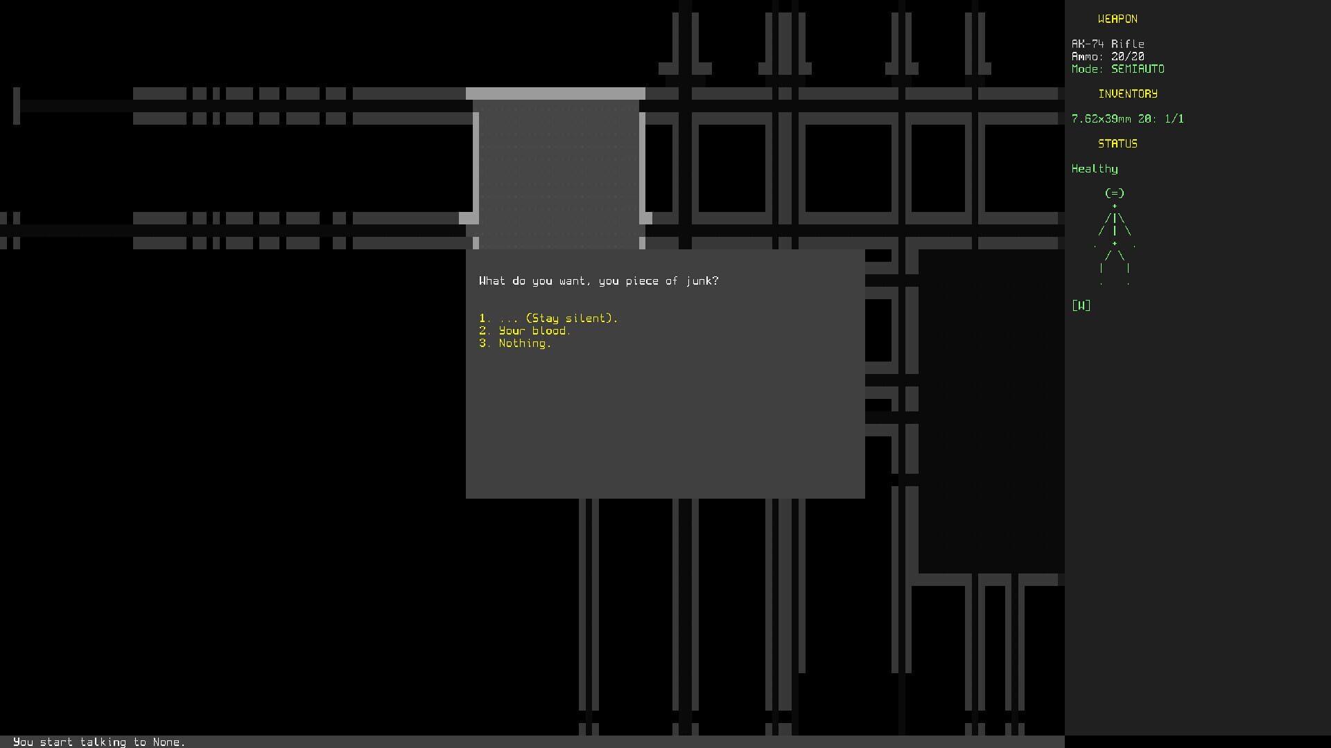The height and width of the screenshot is (748, 1331).
Task: Select the 7.62x39mm 20 magazine in inventory
Action: coord(1127,118)
